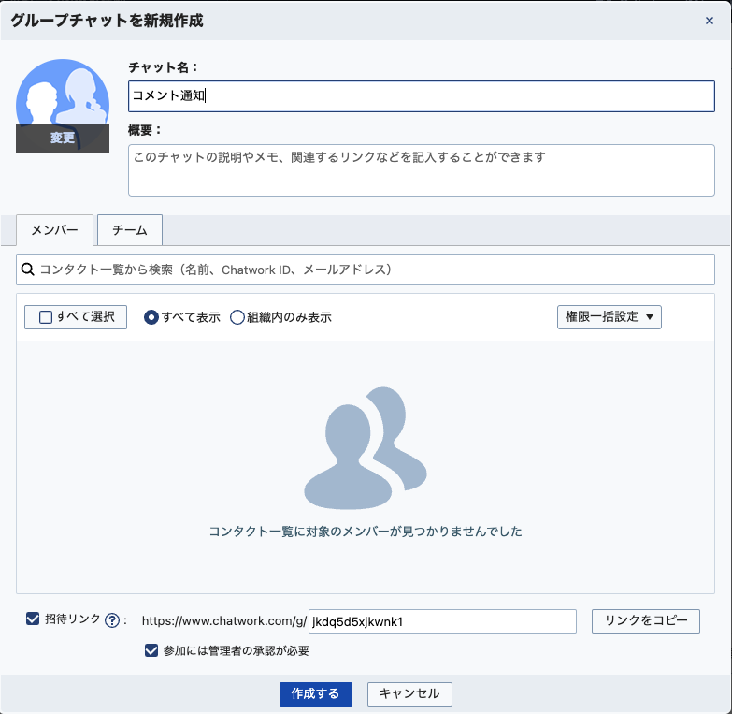
Task: Click the 作成する button
Action: pyautogui.click(x=315, y=693)
